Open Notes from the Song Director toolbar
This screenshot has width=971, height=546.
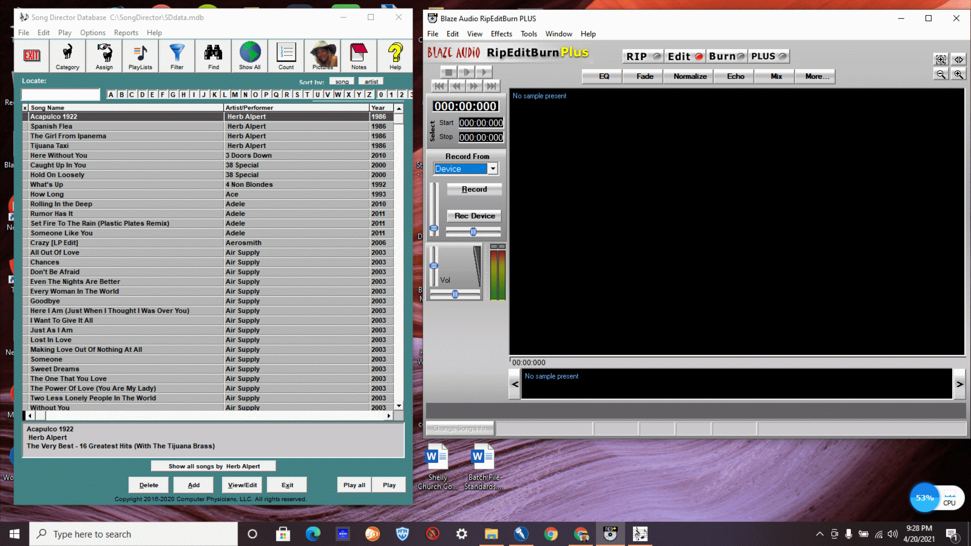pos(359,56)
